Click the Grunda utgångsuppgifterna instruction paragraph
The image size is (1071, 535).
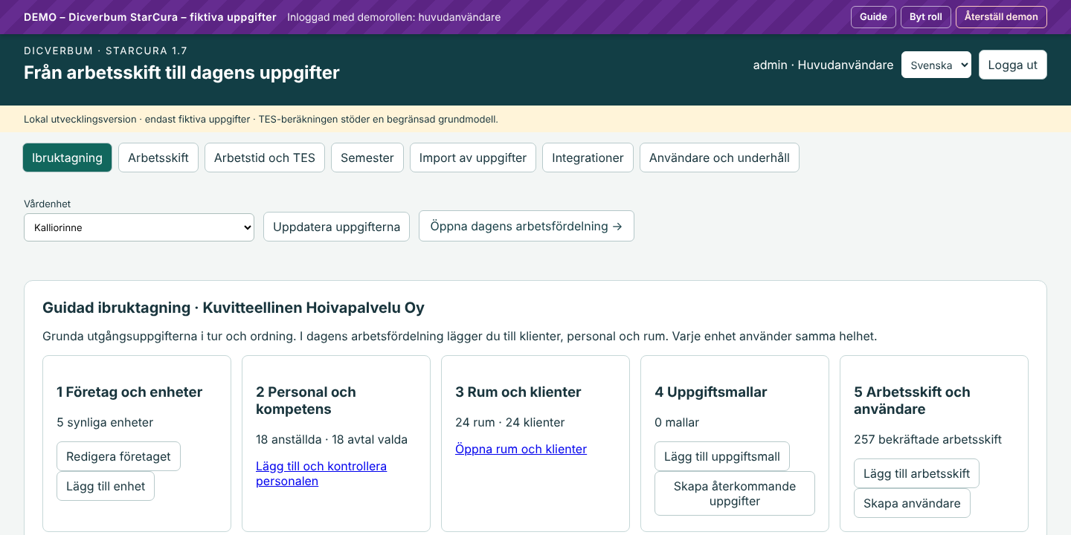pos(460,336)
